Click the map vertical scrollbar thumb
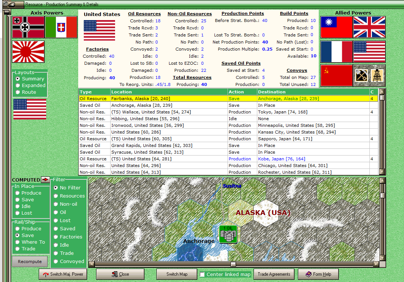This screenshot has height=282, width=404. pyautogui.click(x=383, y=195)
